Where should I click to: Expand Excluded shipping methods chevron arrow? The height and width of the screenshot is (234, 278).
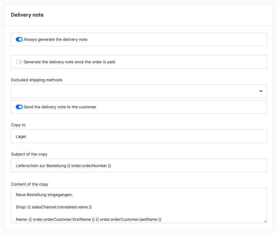click(261, 91)
